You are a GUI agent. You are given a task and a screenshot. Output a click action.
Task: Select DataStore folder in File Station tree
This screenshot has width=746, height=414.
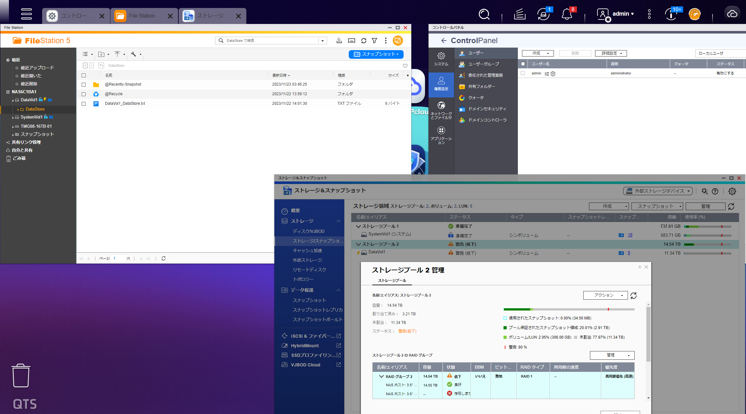tap(38, 109)
